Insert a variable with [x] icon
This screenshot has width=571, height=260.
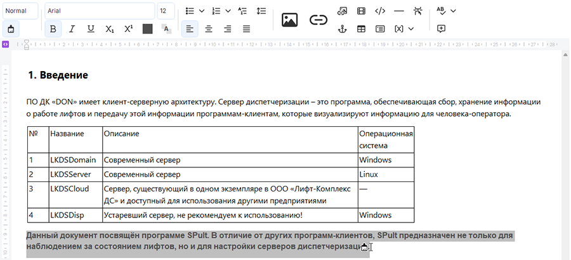tap(399, 29)
